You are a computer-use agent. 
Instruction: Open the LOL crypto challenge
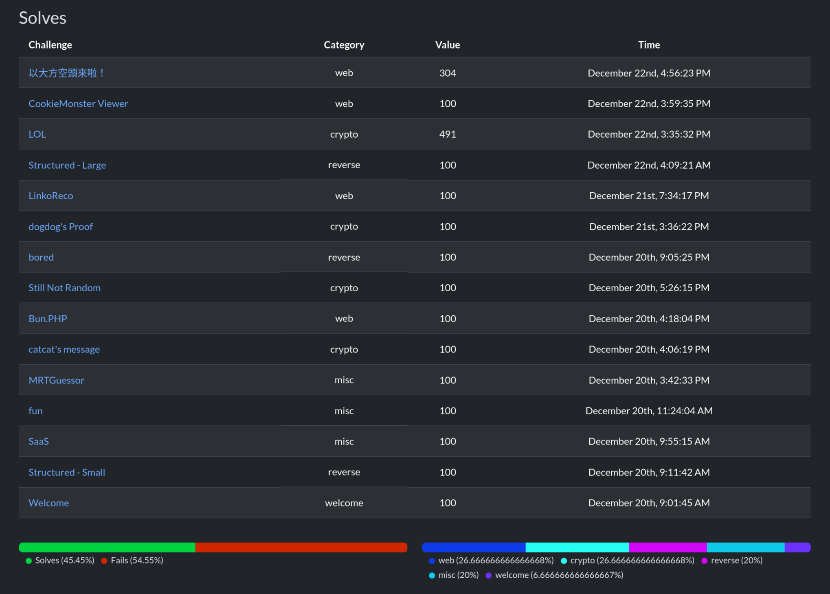click(x=37, y=134)
